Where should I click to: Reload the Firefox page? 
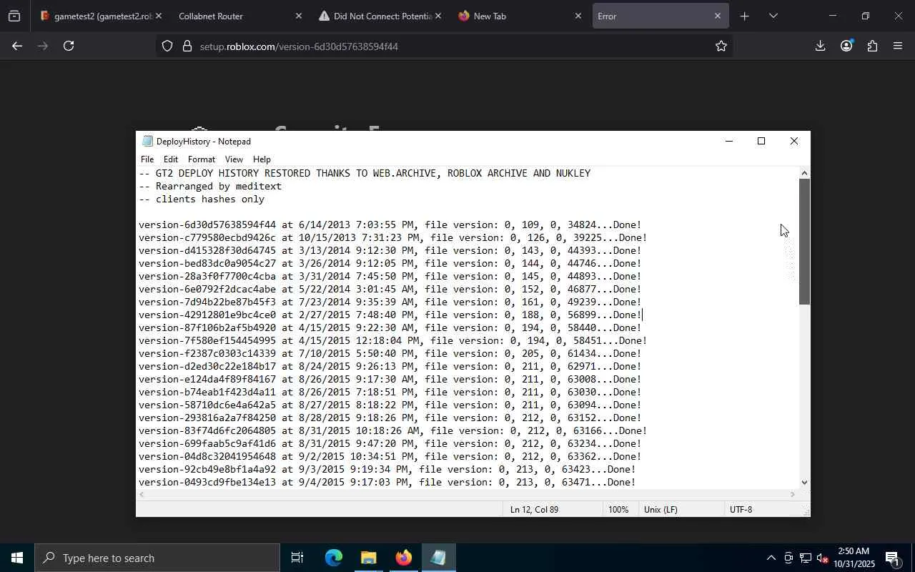(69, 46)
